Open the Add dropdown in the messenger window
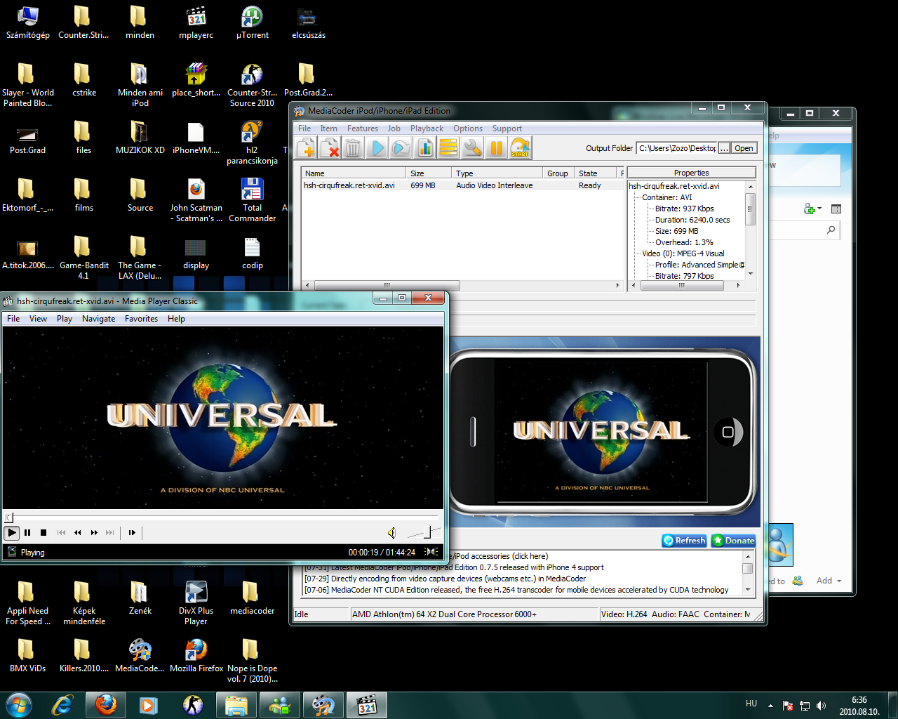Image resolution: width=898 pixels, height=719 pixels. [829, 581]
